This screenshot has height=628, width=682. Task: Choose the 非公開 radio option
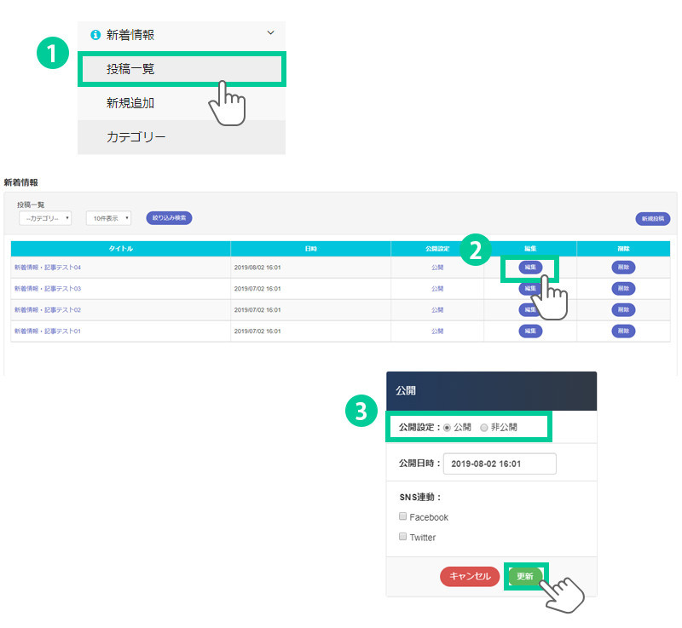(485, 427)
